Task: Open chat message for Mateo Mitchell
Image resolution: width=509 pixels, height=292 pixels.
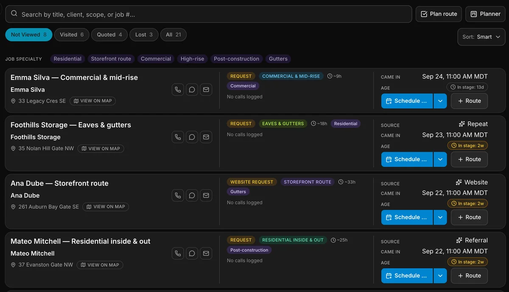Action: point(192,253)
